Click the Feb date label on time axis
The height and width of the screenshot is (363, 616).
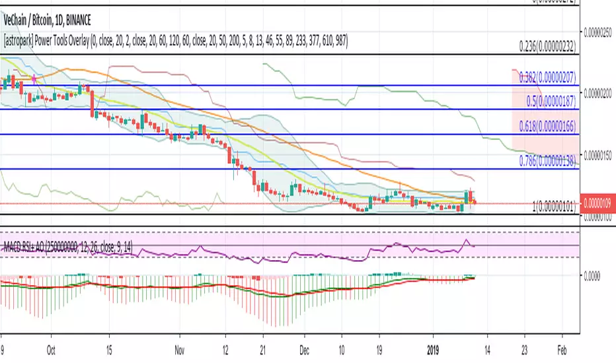(562, 350)
